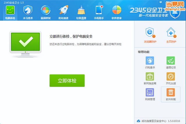Open 优化加速 rocket icon
Screen dimensions: 186x124
coord(63,10)
